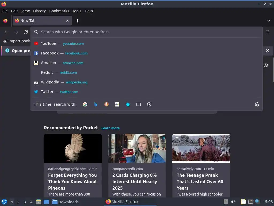Open the File menu

pyautogui.click(x=5, y=11)
